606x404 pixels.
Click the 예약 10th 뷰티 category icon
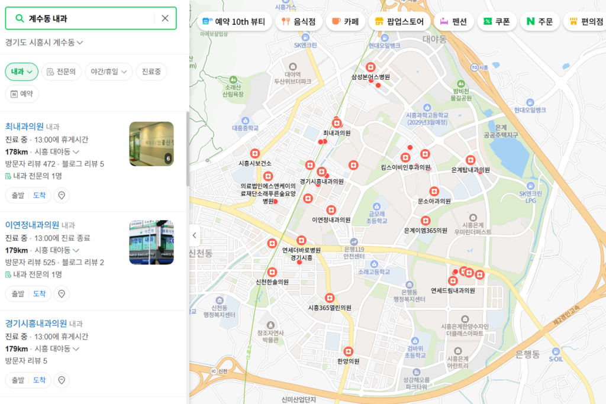click(x=206, y=20)
